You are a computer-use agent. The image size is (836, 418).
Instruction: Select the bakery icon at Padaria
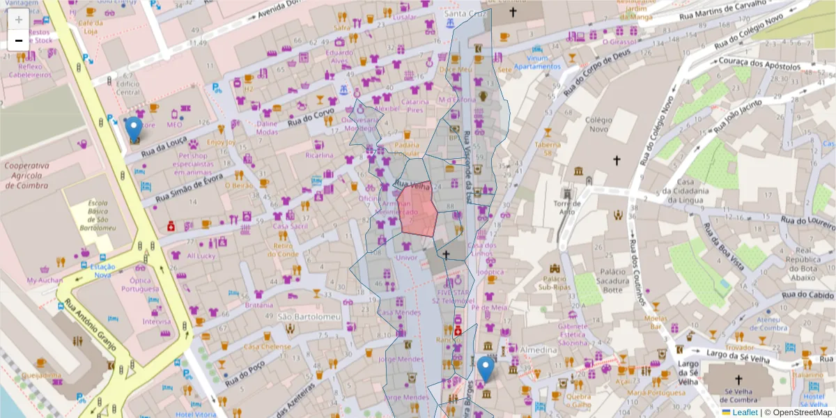[x=406, y=134]
